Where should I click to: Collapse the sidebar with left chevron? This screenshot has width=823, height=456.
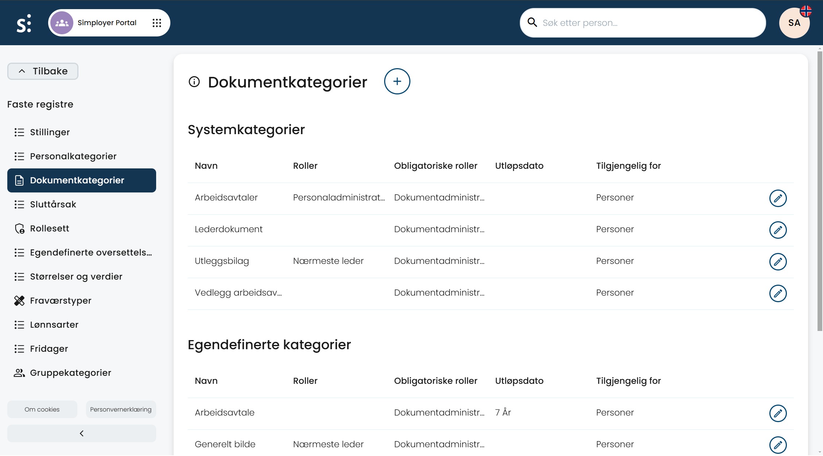[82, 433]
